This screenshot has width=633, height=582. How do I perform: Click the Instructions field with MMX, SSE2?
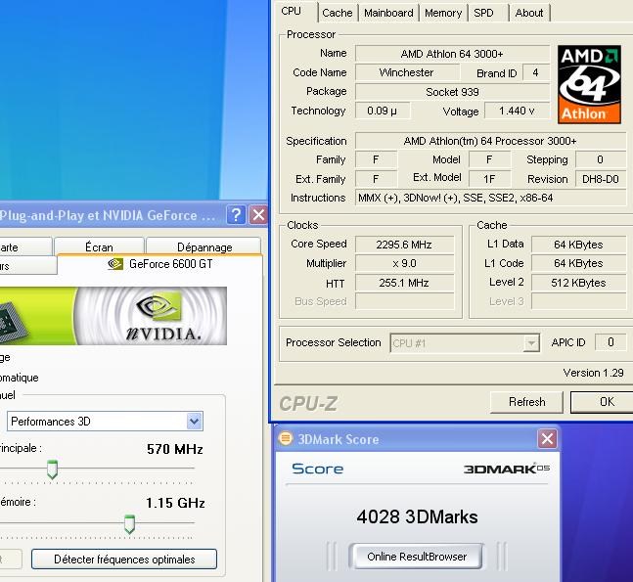coord(491,198)
